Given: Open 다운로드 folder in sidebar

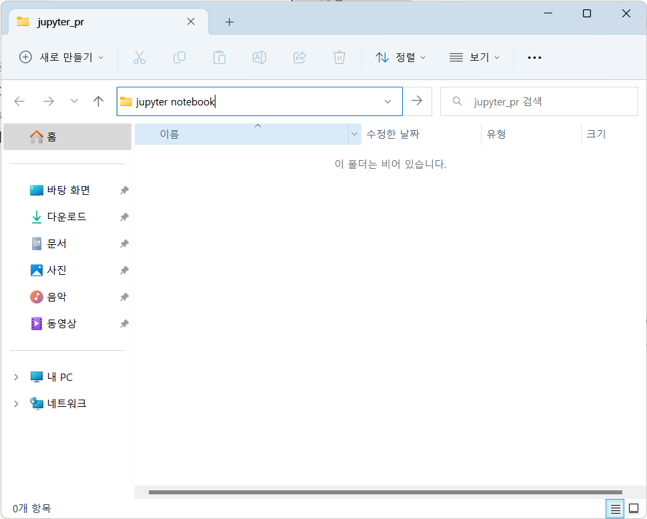Looking at the screenshot, I should click(67, 217).
